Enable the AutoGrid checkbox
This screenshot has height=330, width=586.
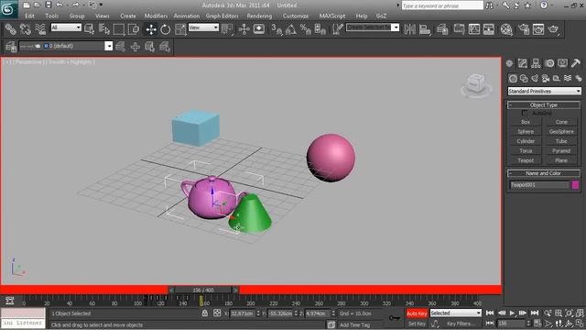[x=525, y=113]
